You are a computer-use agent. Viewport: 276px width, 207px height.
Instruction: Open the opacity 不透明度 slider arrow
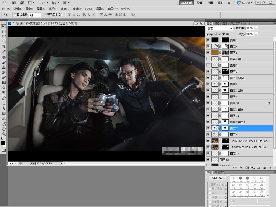pos(256,28)
